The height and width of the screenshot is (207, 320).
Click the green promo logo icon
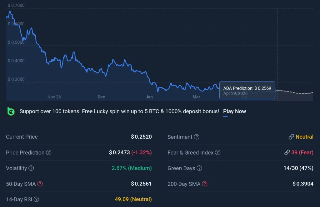(11, 111)
